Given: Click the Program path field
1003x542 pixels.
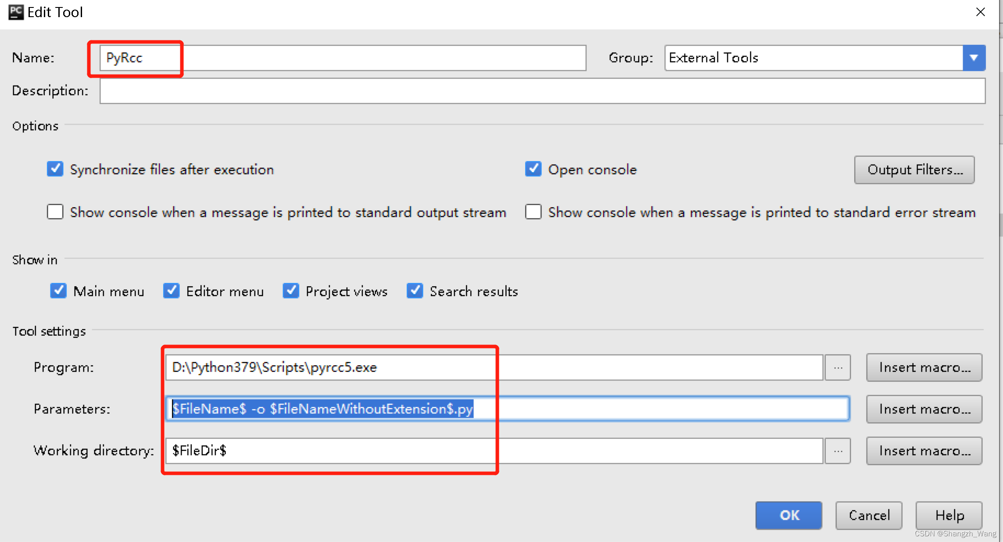Looking at the screenshot, I should (x=494, y=367).
